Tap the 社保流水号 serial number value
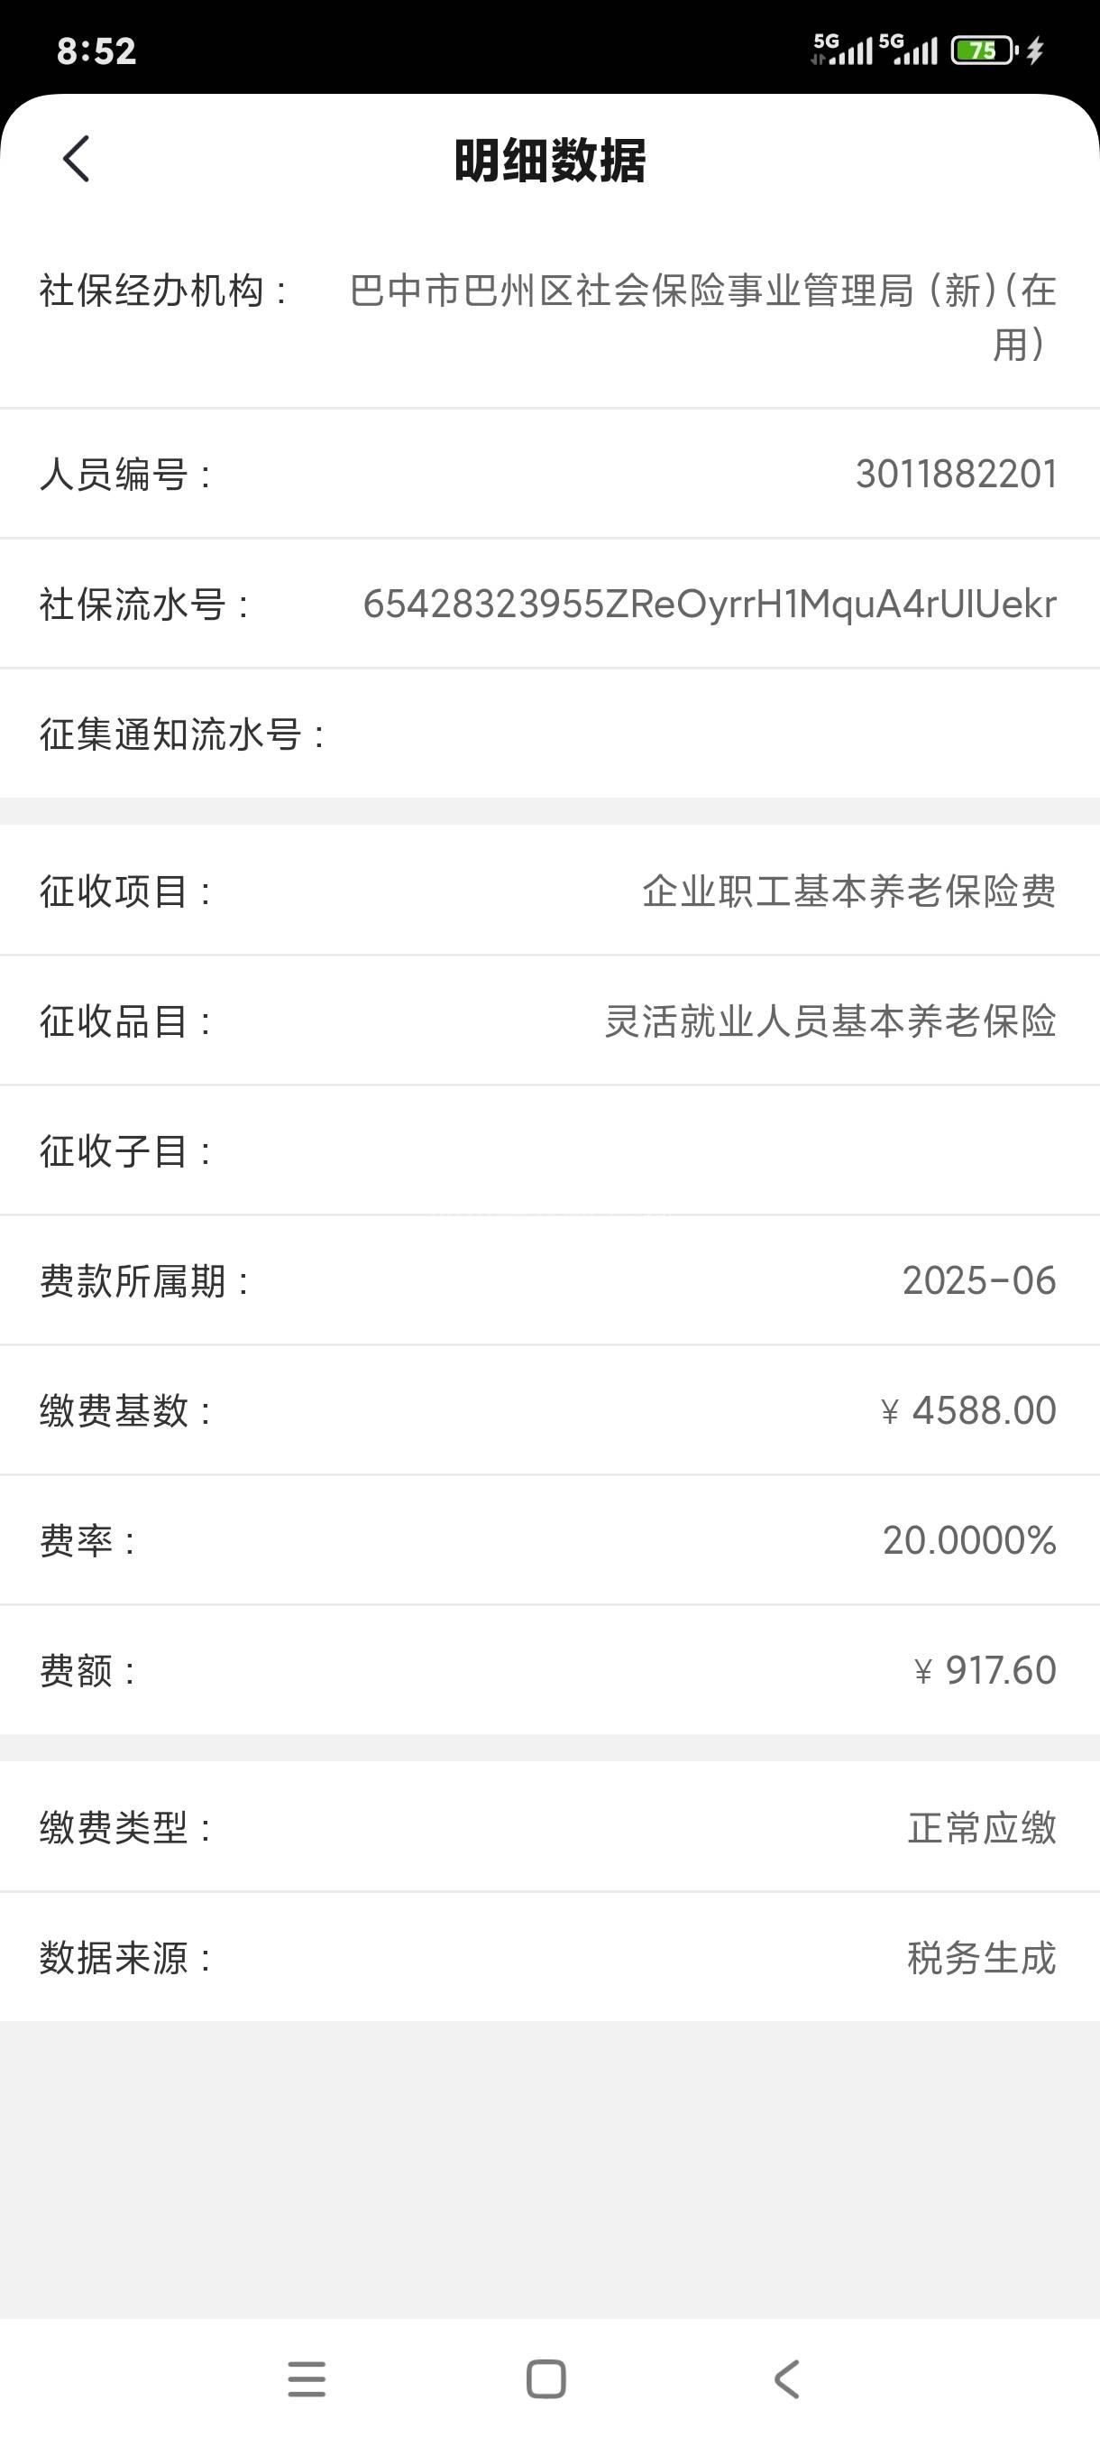1100x2447 pixels. (x=709, y=605)
